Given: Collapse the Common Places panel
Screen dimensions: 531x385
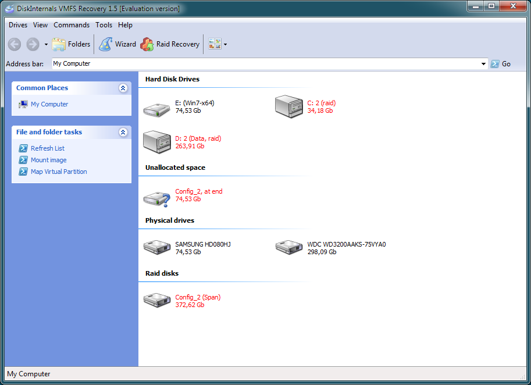Looking at the screenshot, I should pyautogui.click(x=123, y=88).
